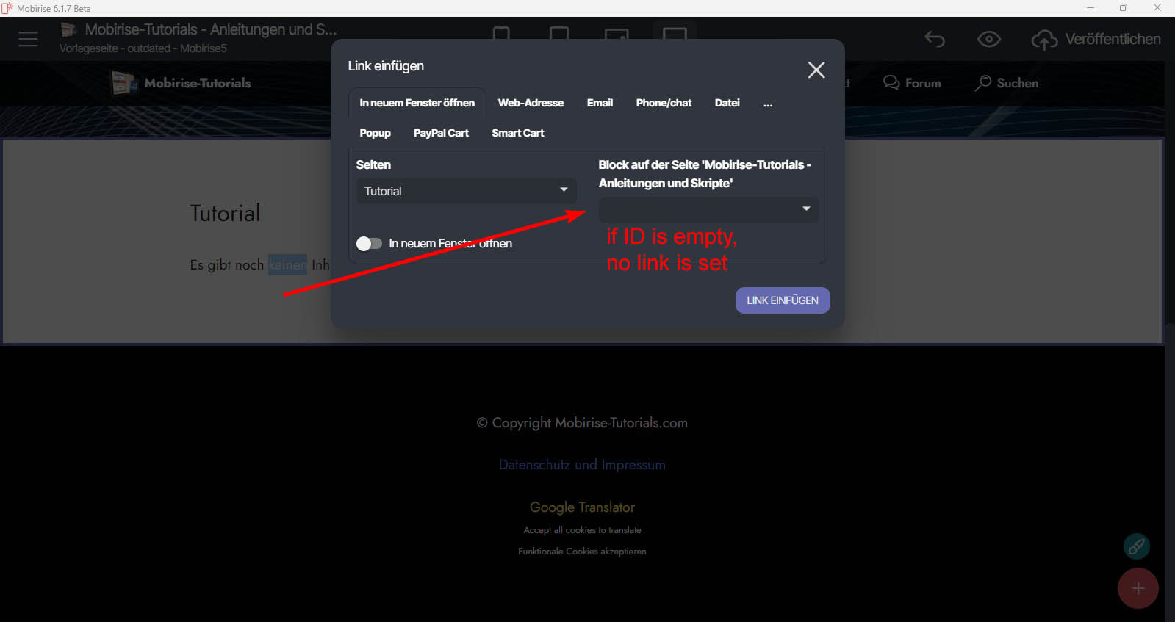Image resolution: width=1175 pixels, height=622 pixels.
Task: Click the Google Translator link
Action: 582,507
